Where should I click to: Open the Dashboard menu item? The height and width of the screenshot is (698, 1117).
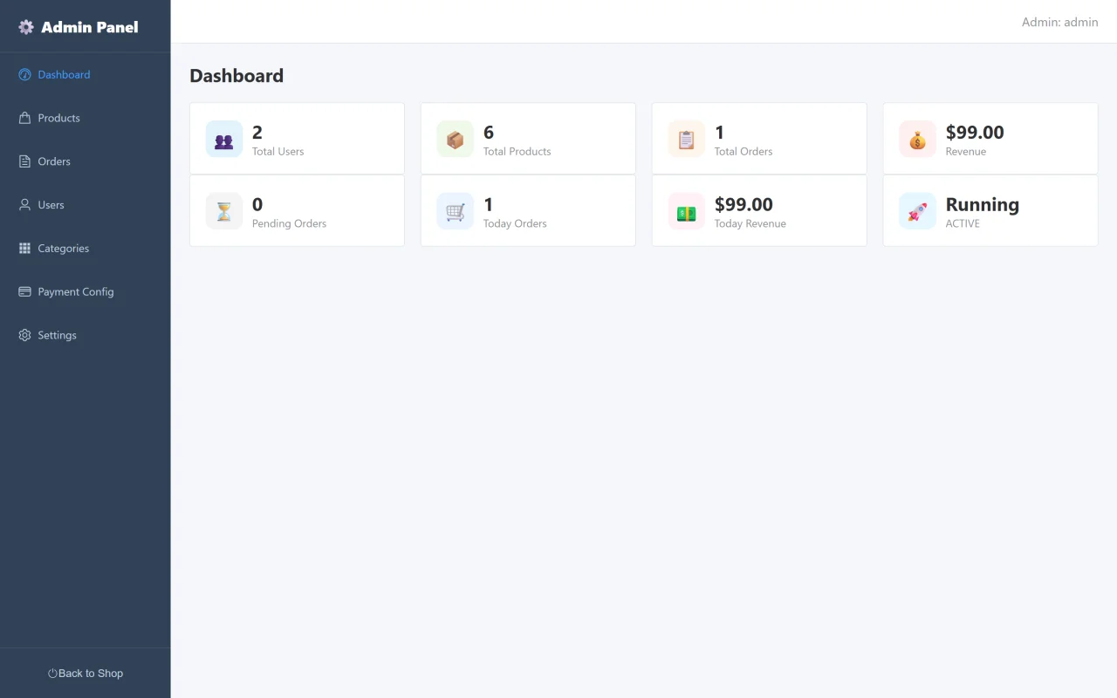86,75
